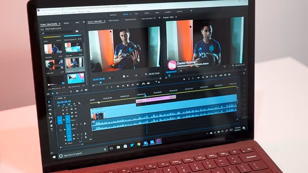
Task: Play the Program monitor sequence
Action: (207, 77)
